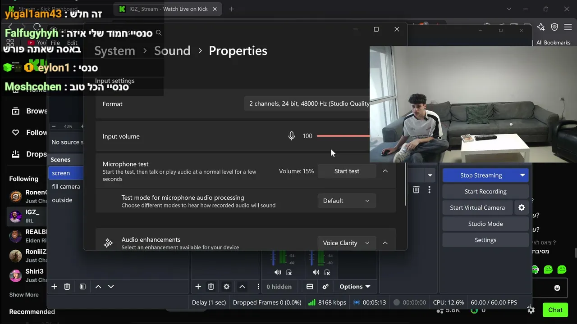Close the IGZ_ Stream browser tab
The height and width of the screenshot is (324, 577).
pos(215,9)
